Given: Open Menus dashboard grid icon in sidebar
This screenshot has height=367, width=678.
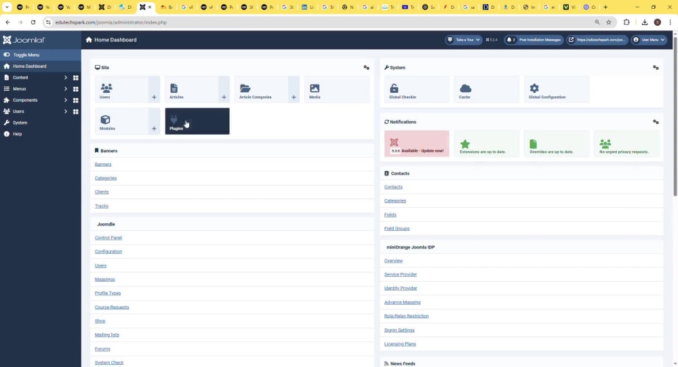Looking at the screenshot, I should [76, 89].
